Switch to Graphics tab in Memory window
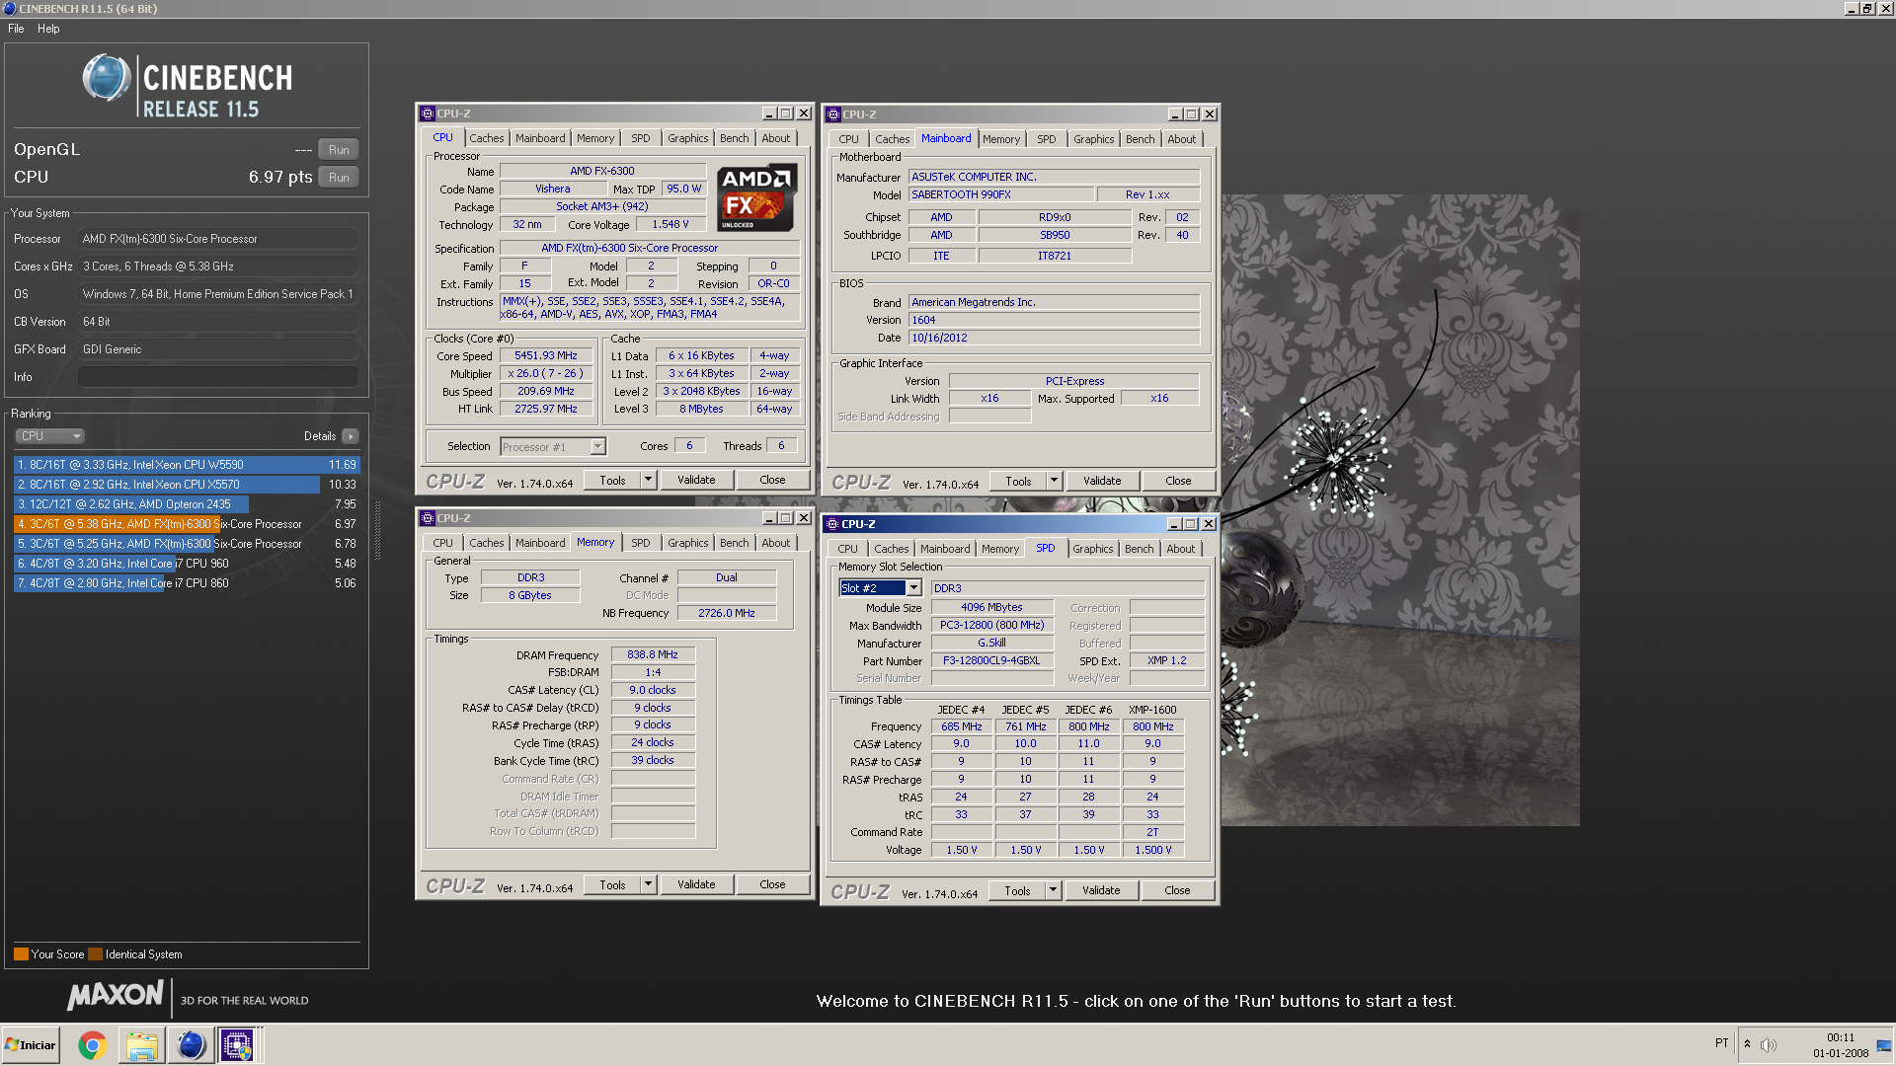The width and height of the screenshot is (1896, 1066). coord(687,543)
